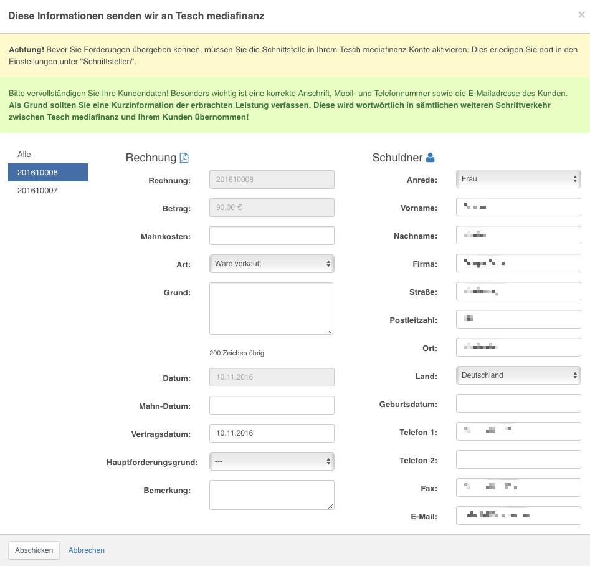Image resolution: width=590 pixels, height=566 pixels.
Task: Click into the Bemerkung text area
Action: [x=272, y=495]
